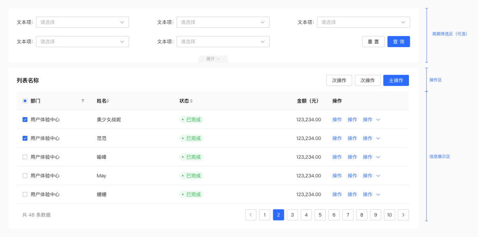Jump to page 10 in pagination
This screenshot has height=237, width=478.
click(x=389, y=215)
